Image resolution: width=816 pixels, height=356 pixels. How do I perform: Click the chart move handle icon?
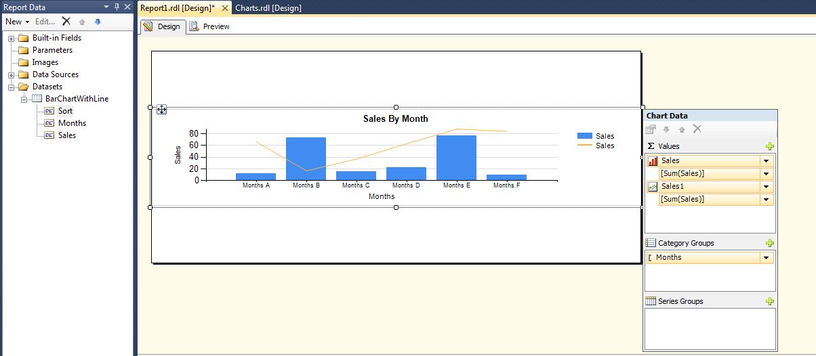coord(161,109)
